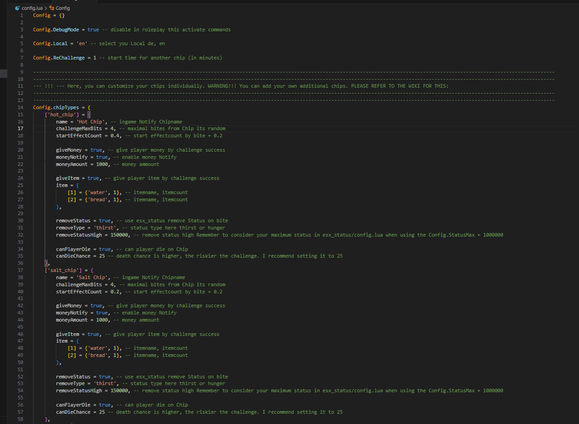Click the 0.4 value on line 18

pos(115,136)
